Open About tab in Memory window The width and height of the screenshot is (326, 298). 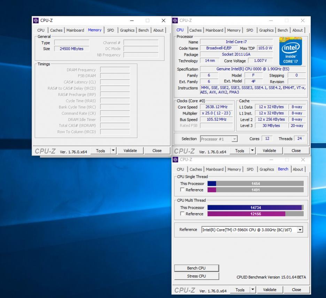point(158,30)
